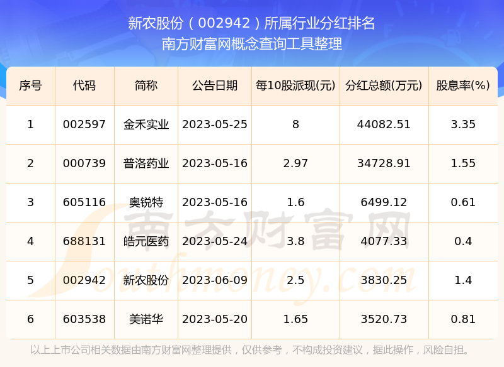This screenshot has width=504, height=367.
Task: Click total dividend 44082.51
Action: point(384,124)
